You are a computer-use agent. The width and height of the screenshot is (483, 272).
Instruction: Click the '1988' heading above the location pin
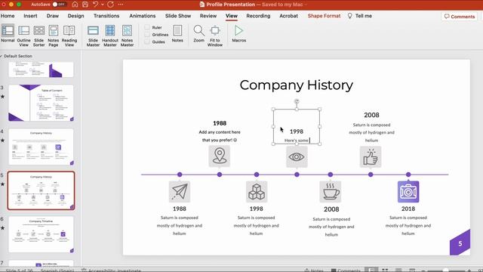click(x=220, y=123)
